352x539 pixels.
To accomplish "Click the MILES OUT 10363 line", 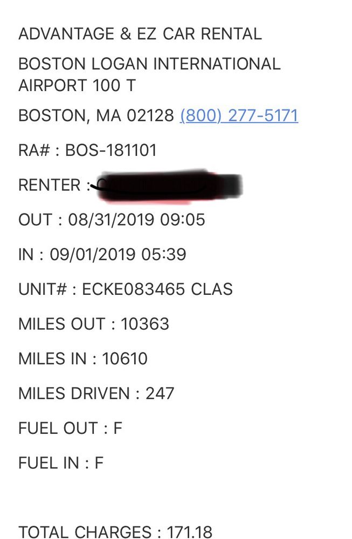I will click(94, 324).
